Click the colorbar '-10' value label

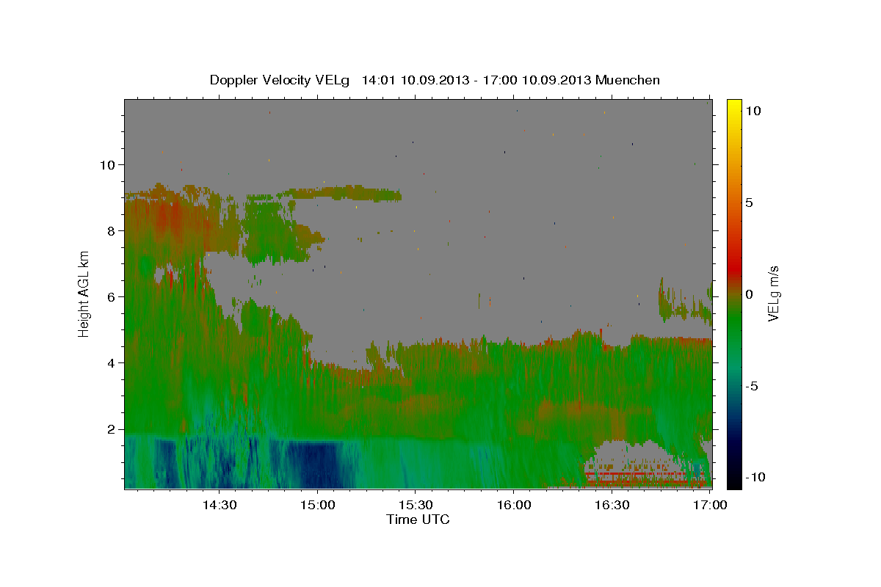755,478
